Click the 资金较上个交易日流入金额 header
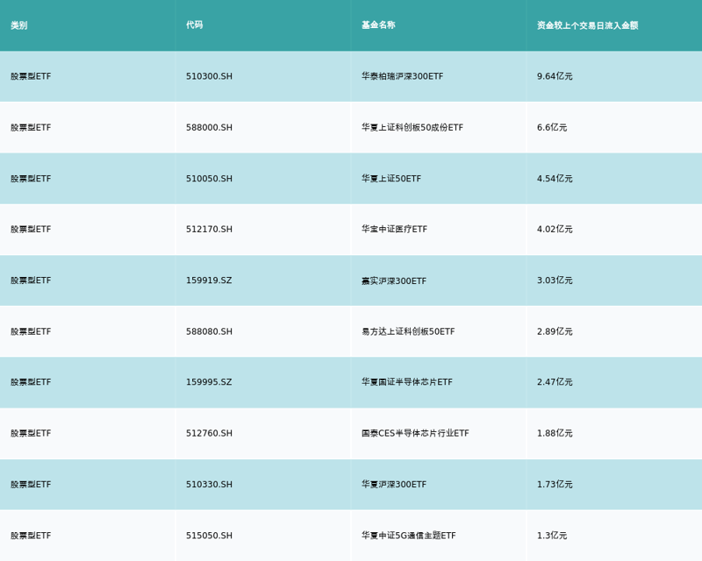 pyautogui.click(x=587, y=25)
